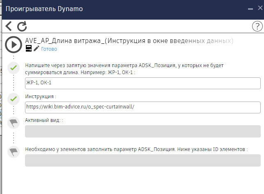Minimize the Проигрыватель Dynamo window
The height and width of the screenshot is (194, 264).
(250, 9)
